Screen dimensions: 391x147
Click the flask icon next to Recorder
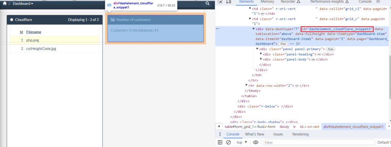(299, 2)
